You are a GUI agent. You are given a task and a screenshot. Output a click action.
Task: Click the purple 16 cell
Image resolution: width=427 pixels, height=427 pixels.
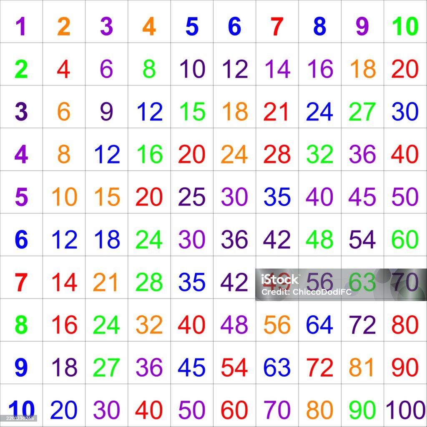click(x=320, y=69)
